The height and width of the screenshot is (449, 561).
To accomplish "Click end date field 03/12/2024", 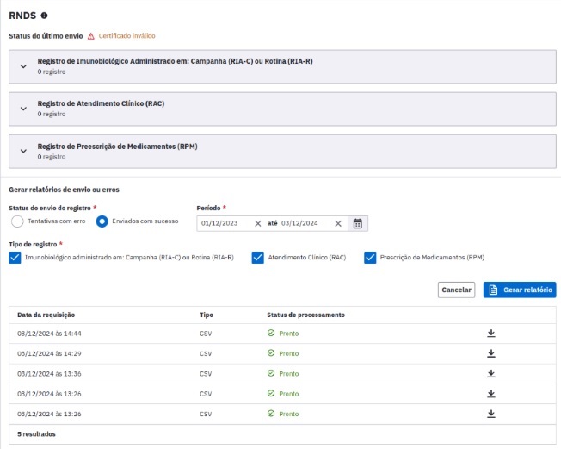I will click(306, 223).
